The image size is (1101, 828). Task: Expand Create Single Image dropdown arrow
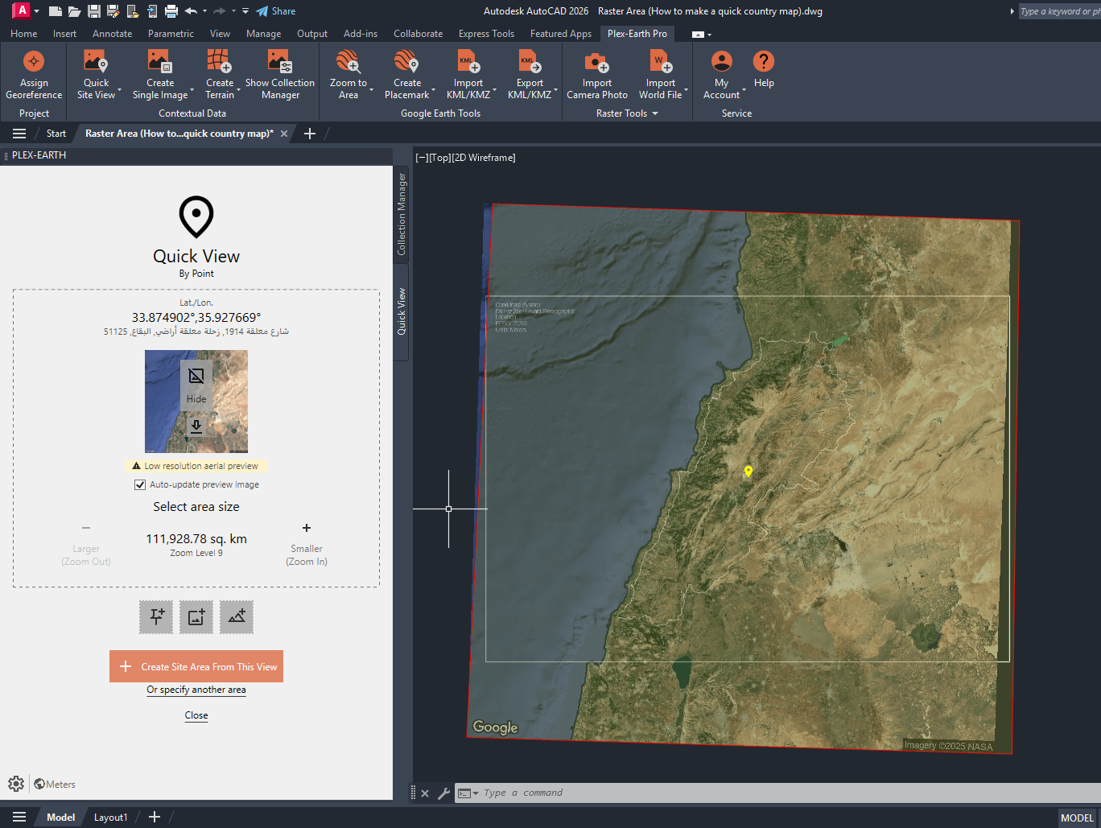[x=192, y=90]
